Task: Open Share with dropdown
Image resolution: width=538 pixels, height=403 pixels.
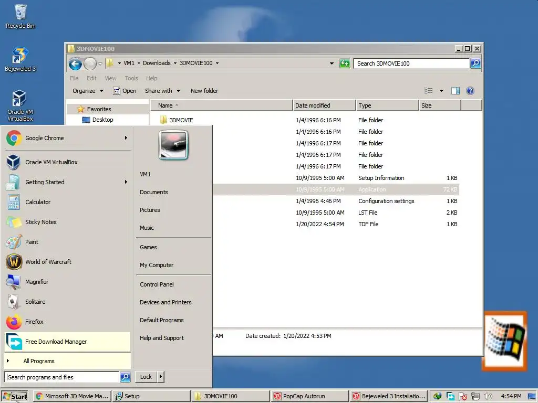Action: click(x=163, y=91)
